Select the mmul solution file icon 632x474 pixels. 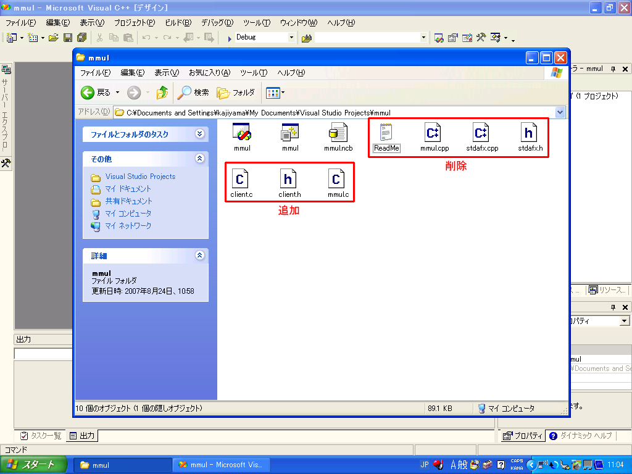click(242, 132)
